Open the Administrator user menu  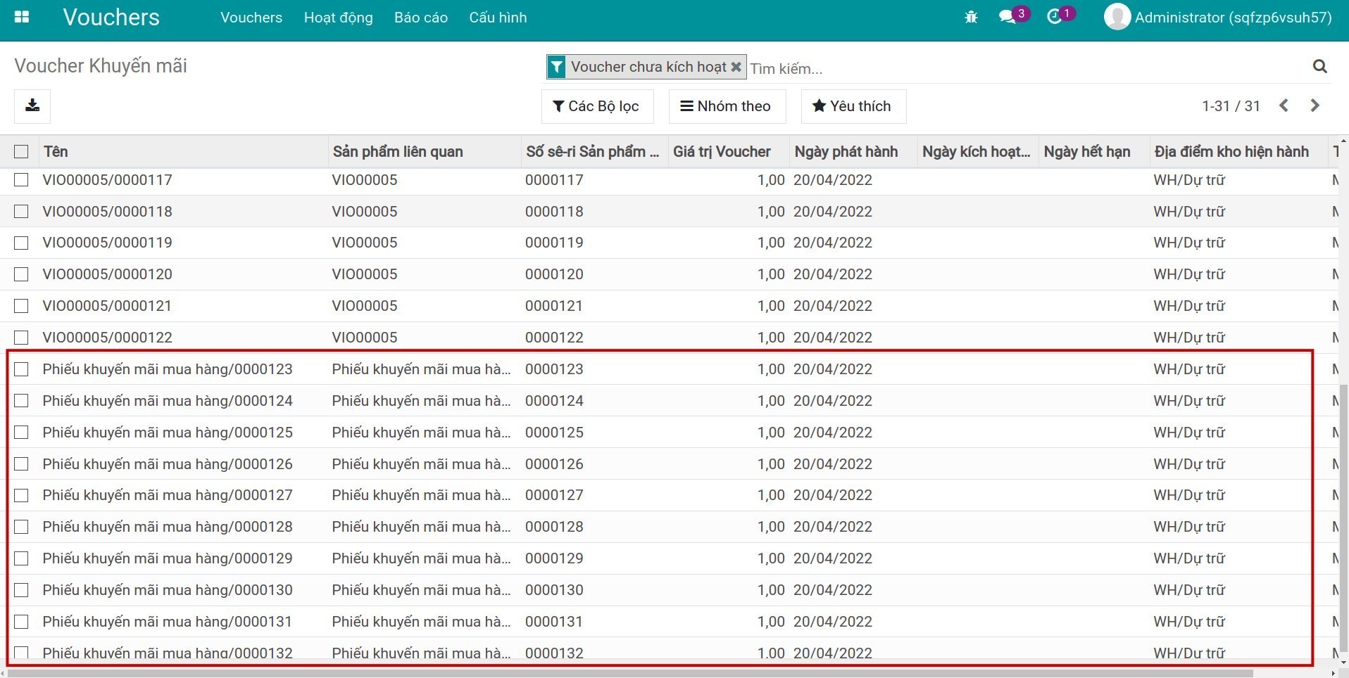pos(1218,18)
